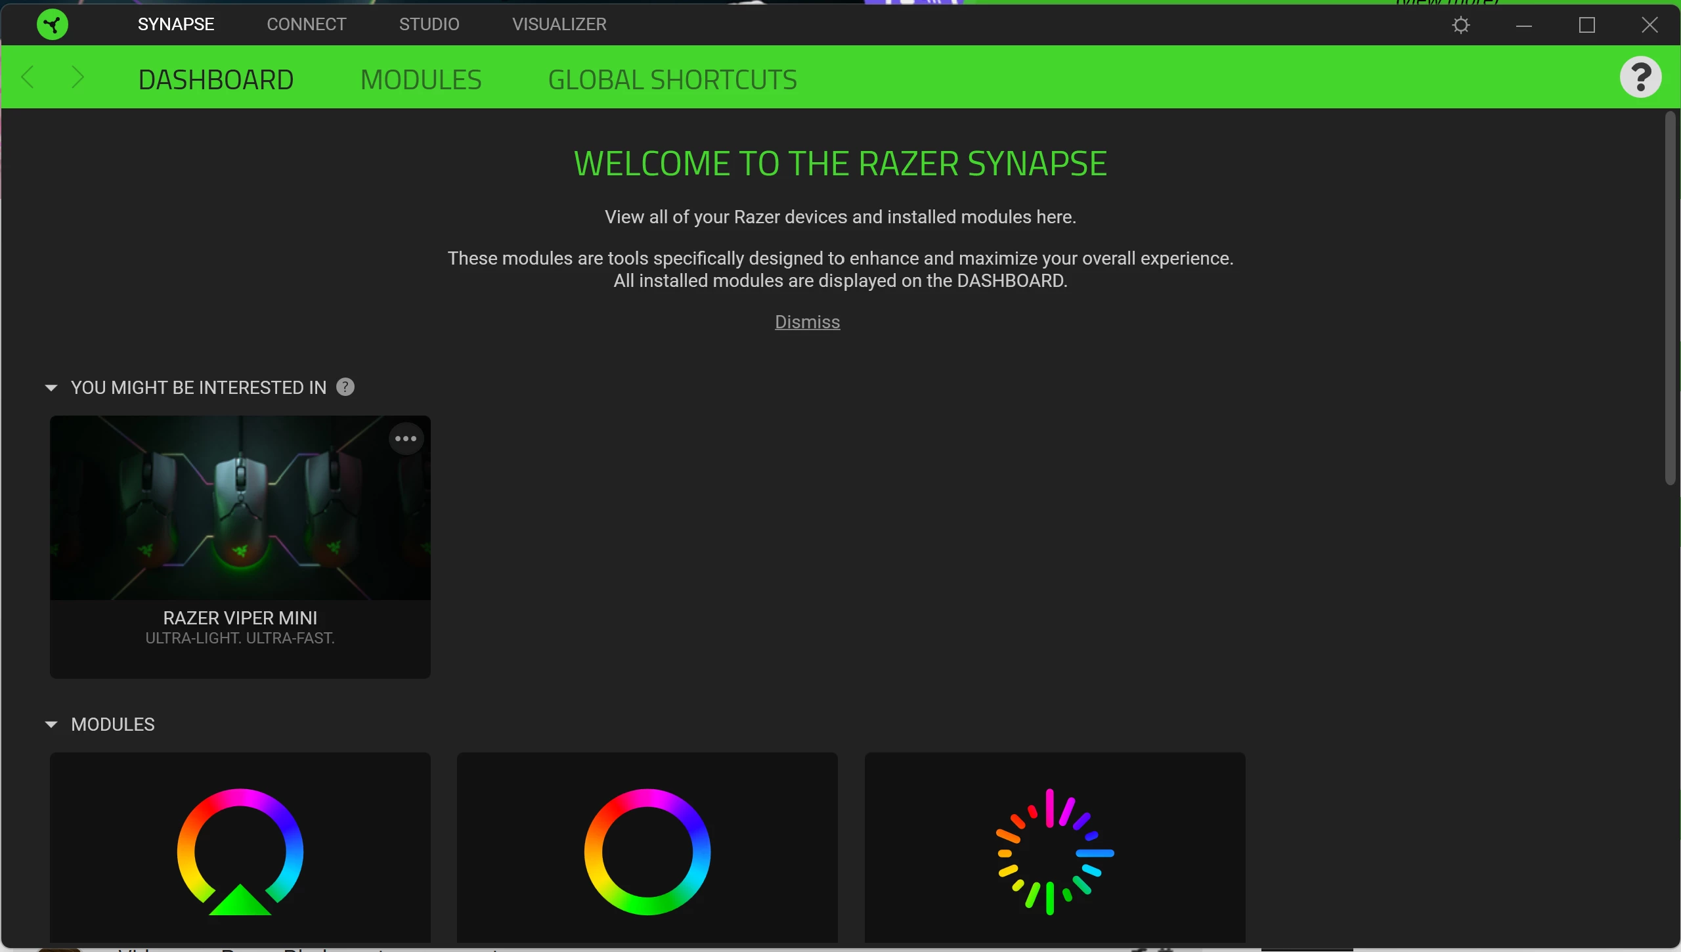Screen dimensions: 1681x952
Task: Dismiss the welcome message
Action: pyautogui.click(x=806, y=322)
